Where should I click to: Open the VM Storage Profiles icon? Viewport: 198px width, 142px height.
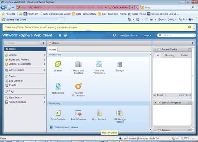119,113
